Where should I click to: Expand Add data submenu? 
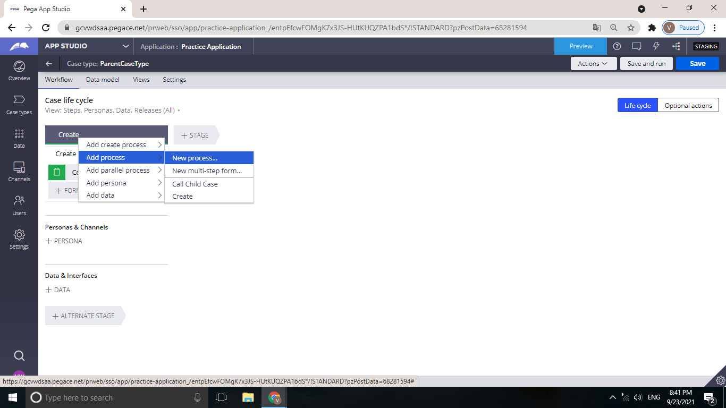coord(121,195)
